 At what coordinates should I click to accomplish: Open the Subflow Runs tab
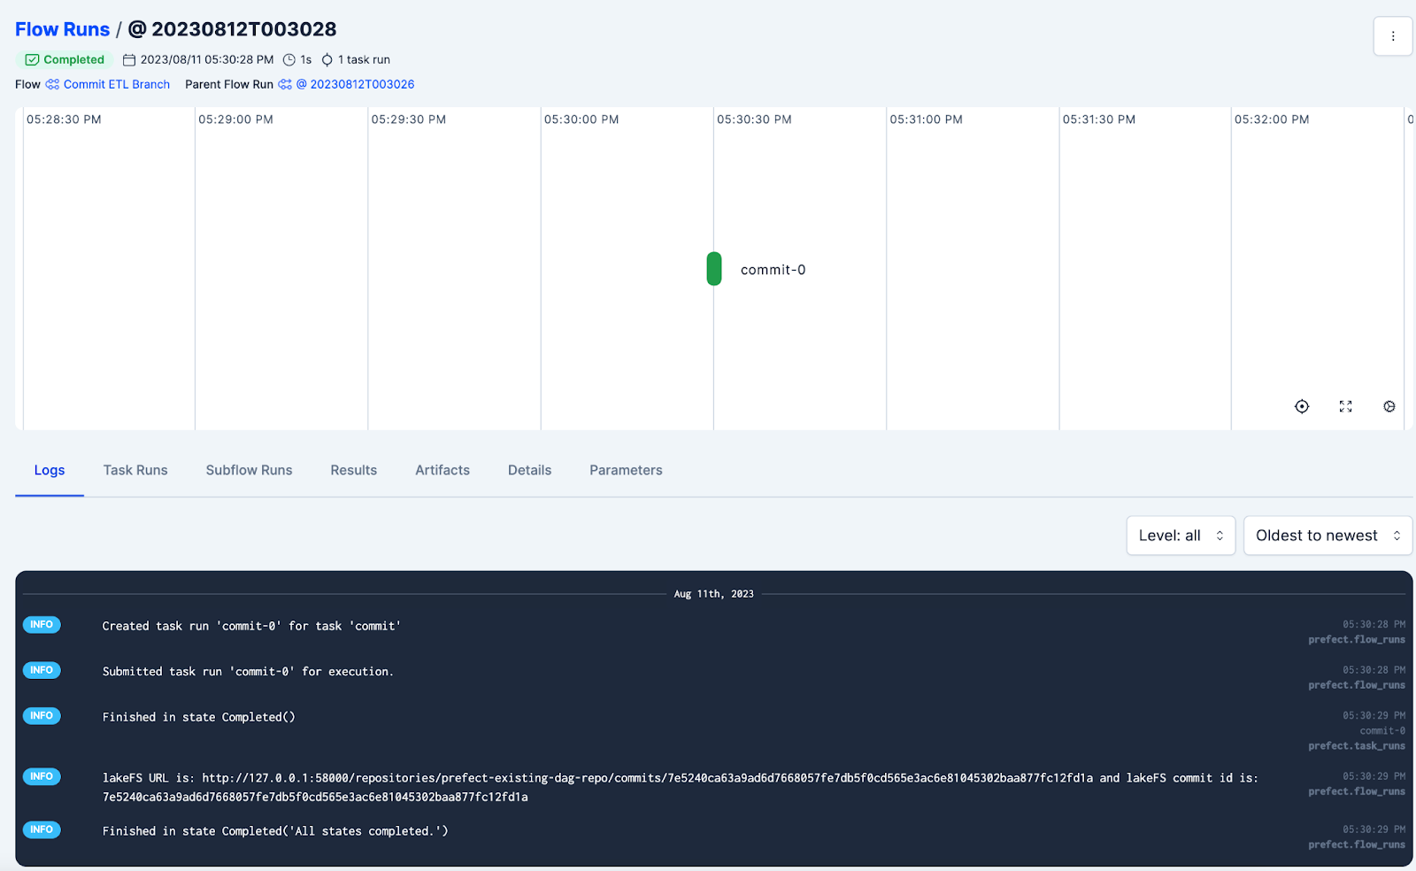pyautogui.click(x=249, y=470)
